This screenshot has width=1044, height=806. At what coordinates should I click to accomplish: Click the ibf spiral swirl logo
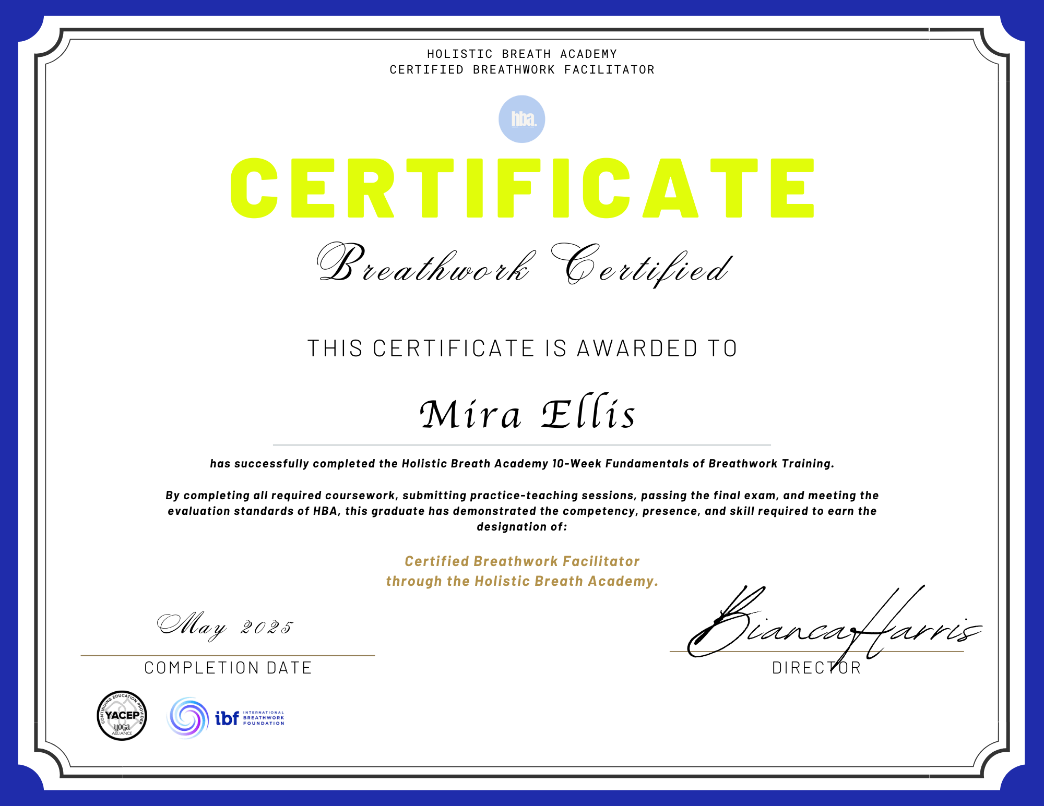[188, 718]
